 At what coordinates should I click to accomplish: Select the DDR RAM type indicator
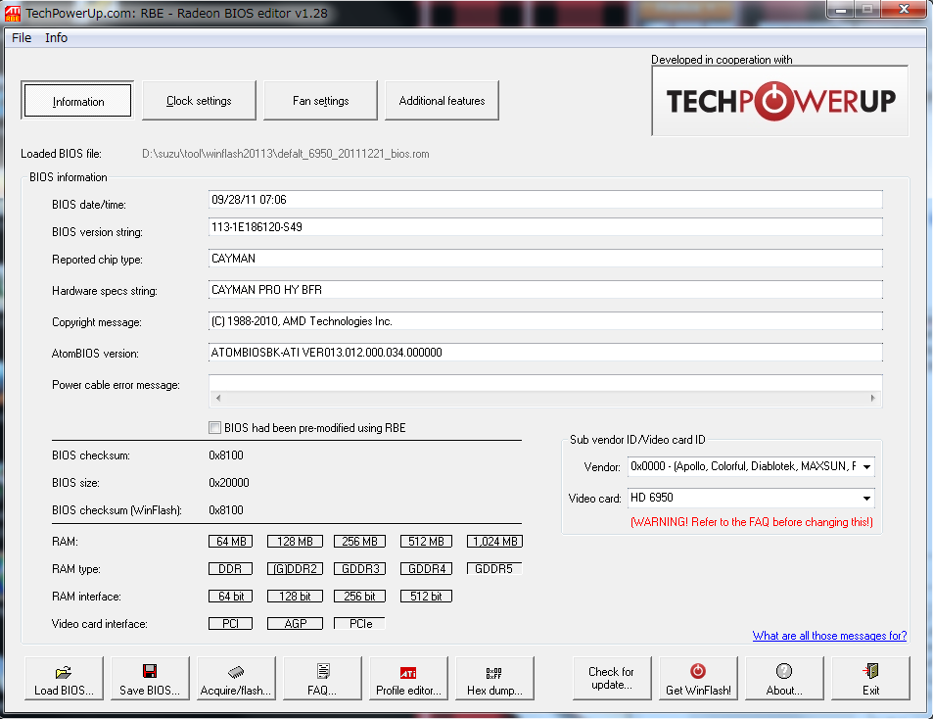231,568
